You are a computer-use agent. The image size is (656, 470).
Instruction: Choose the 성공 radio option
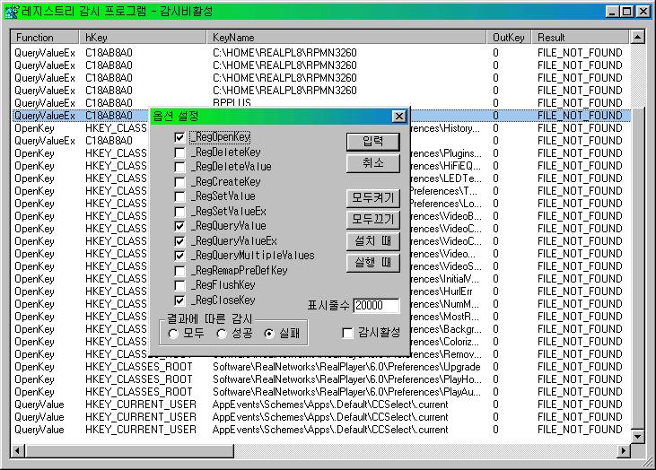point(223,334)
